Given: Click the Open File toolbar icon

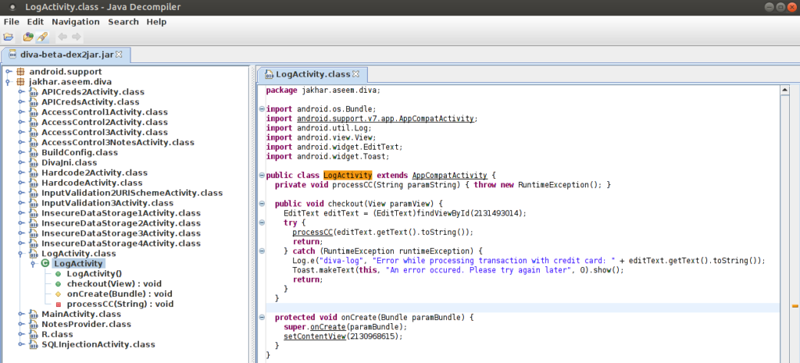Looking at the screenshot, I should tap(9, 37).
